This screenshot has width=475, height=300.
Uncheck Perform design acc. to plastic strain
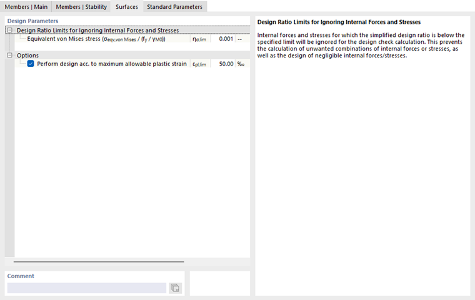[x=31, y=64]
